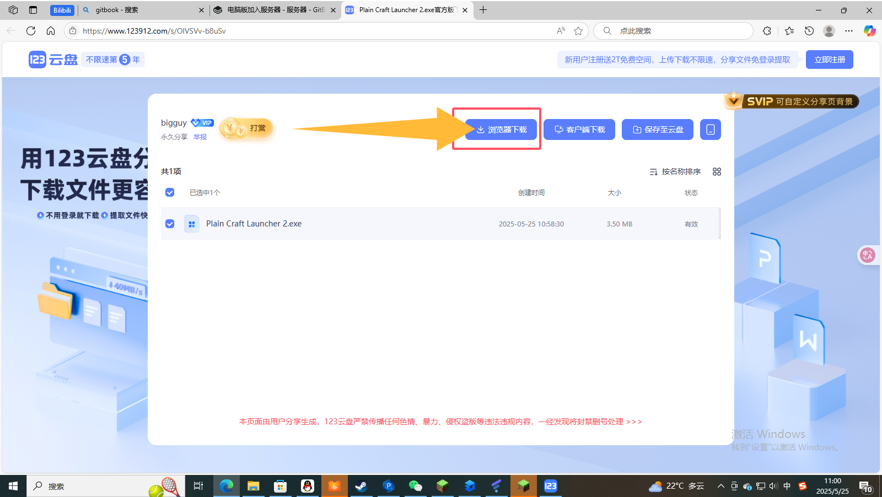Click the 状态 column header
The width and height of the screenshot is (882, 497).
pyautogui.click(x=691, y=193)
